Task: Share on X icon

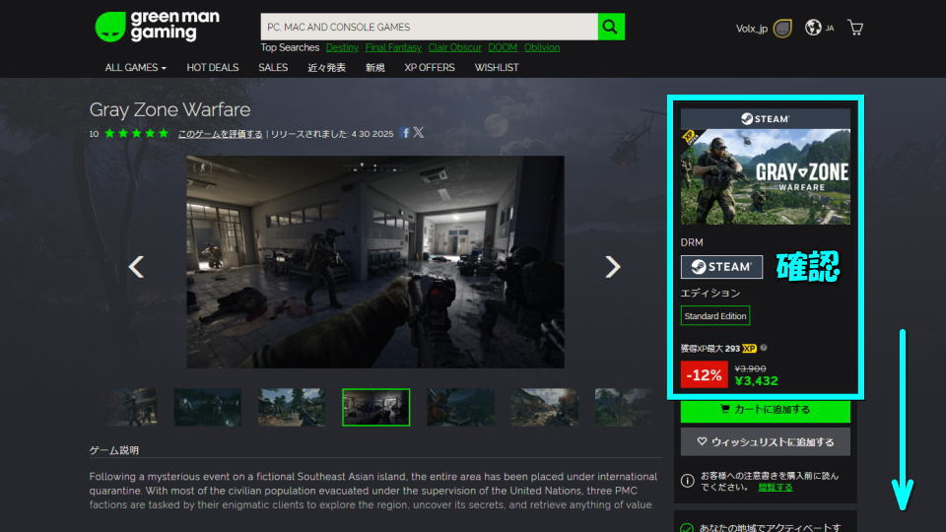Action: pos(418,133)
